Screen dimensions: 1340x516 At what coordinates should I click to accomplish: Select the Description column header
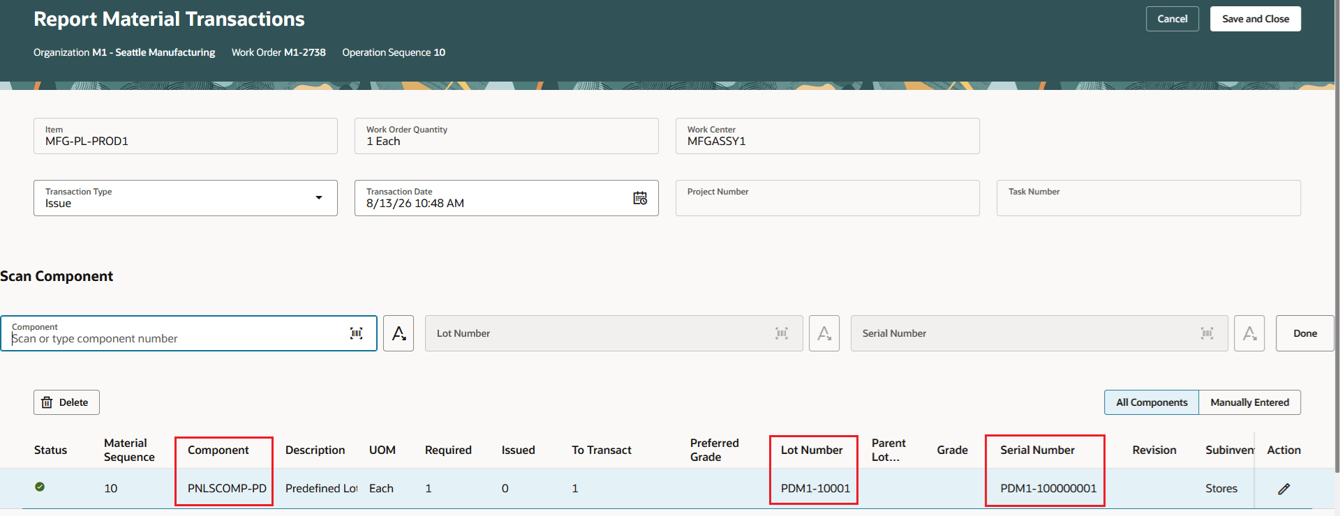(x=315, y=450)
